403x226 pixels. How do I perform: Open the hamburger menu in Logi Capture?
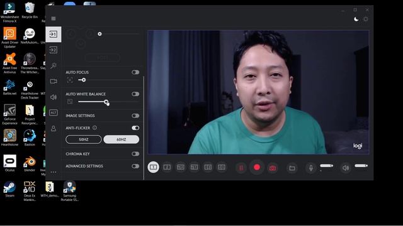[x=54, y=18]
